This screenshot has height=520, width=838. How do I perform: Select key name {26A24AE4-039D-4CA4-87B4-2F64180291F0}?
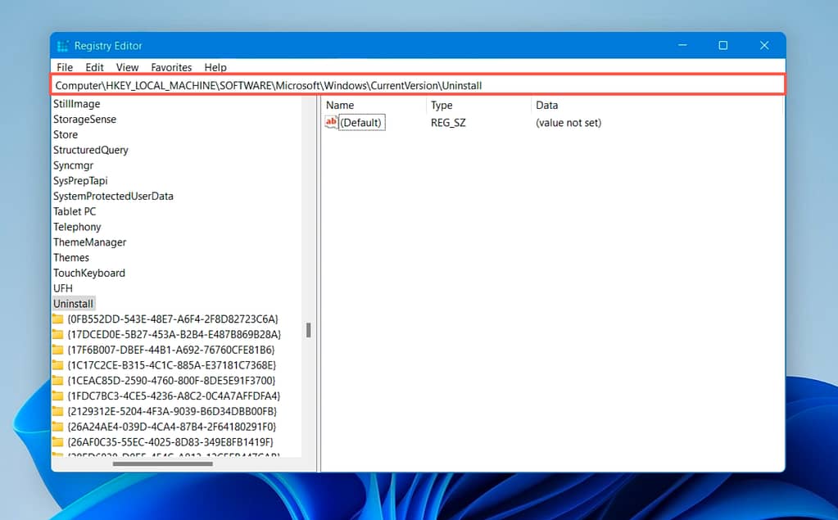point(171,427)
